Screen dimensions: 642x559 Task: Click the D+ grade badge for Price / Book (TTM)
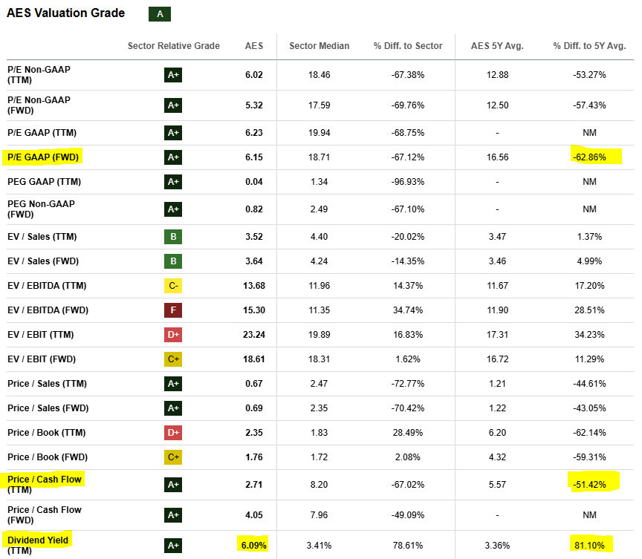point(173,433)
